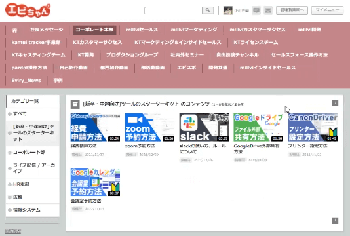
Task: Open 事例 menu item
Action: [x=58, y=81]
